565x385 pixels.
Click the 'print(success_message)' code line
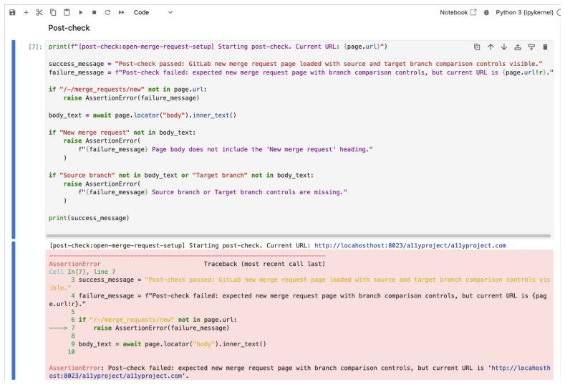pos(89,218)
